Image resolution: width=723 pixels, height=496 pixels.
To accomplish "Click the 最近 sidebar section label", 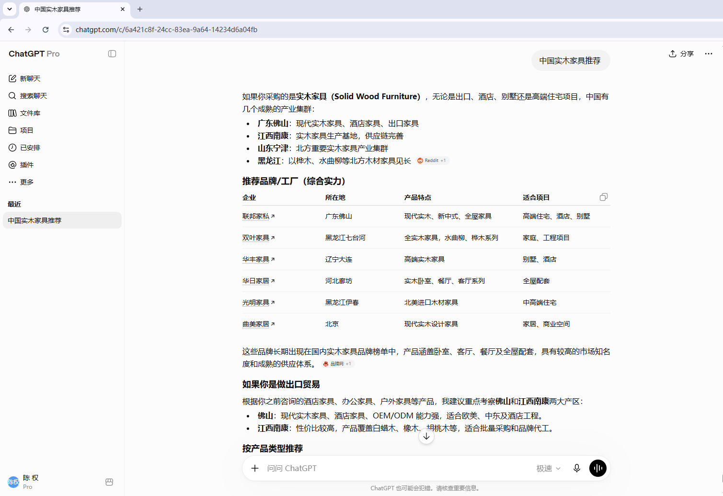I will click(14, 204).
